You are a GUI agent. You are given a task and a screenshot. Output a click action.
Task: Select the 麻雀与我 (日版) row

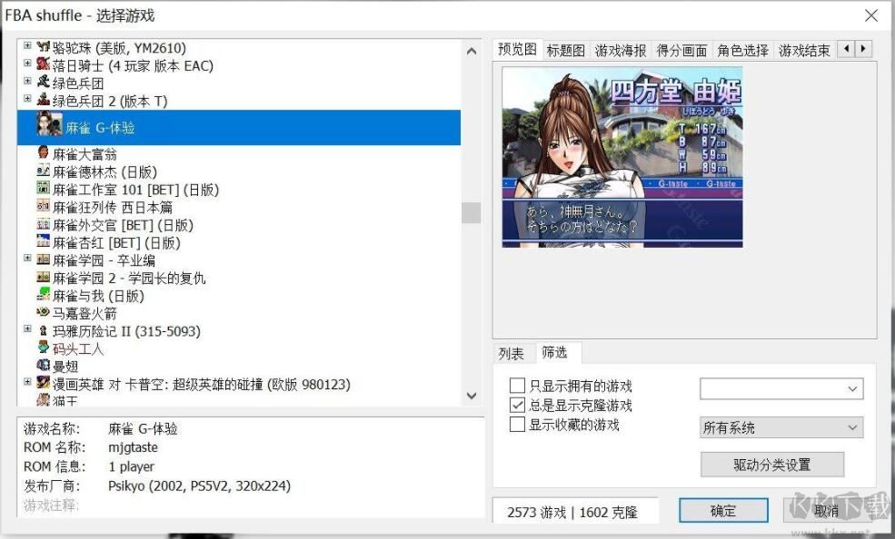(239, 296)
